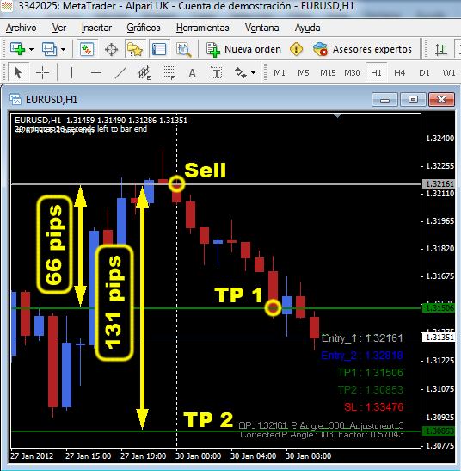Switch chart to H4 timeframe
This screenshot has height=471, width=461.
coord(399,72)
